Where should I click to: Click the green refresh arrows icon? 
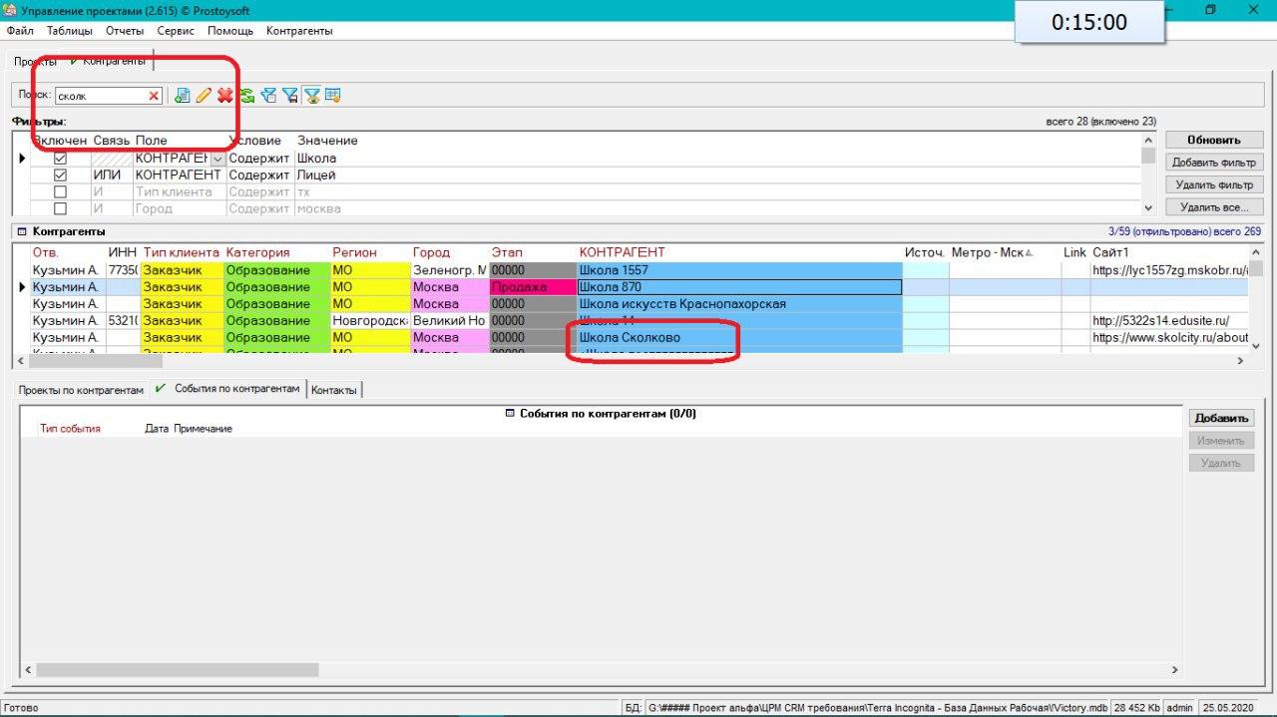[246, 96]
